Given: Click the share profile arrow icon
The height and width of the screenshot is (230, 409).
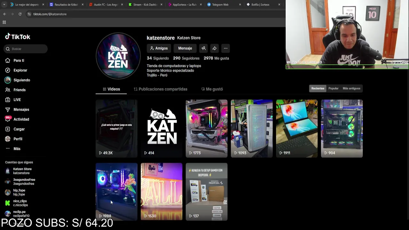Looking at the screenshot, I should pyautogui.click(x=214, y=48).
